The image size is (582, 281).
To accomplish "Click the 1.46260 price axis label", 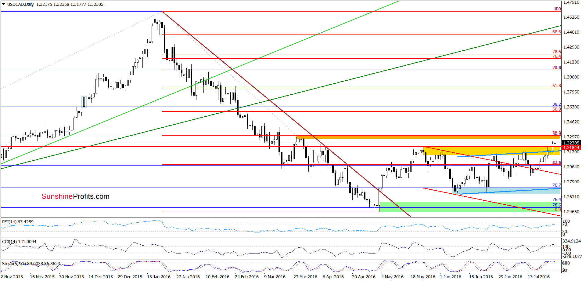I will point(571,17).
